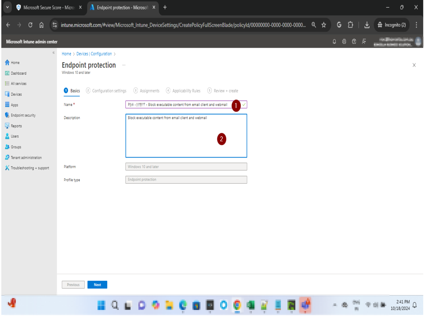Collapse the sidebar with the double chevron
The height and width of the screenshot is (317, 424).
54,53
